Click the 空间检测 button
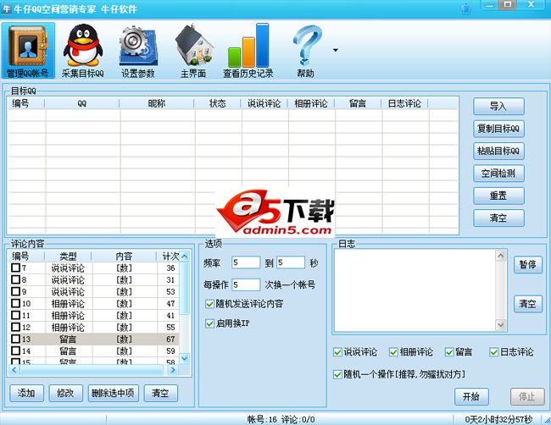 click(x=498, y=174)
